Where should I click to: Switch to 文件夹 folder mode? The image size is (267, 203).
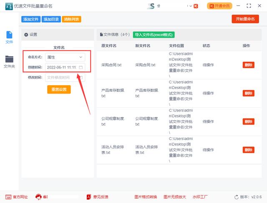pyautogui.click(x=9, y=62)
